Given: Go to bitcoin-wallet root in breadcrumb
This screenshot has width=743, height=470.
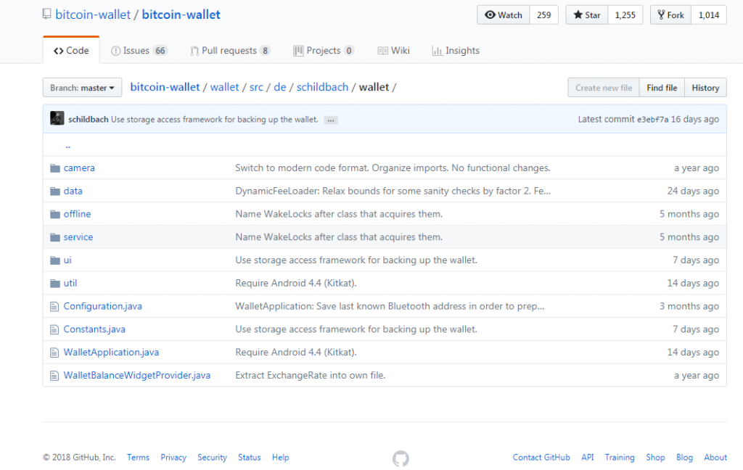Looking at the screenshot, I should [x=165, y=87].
